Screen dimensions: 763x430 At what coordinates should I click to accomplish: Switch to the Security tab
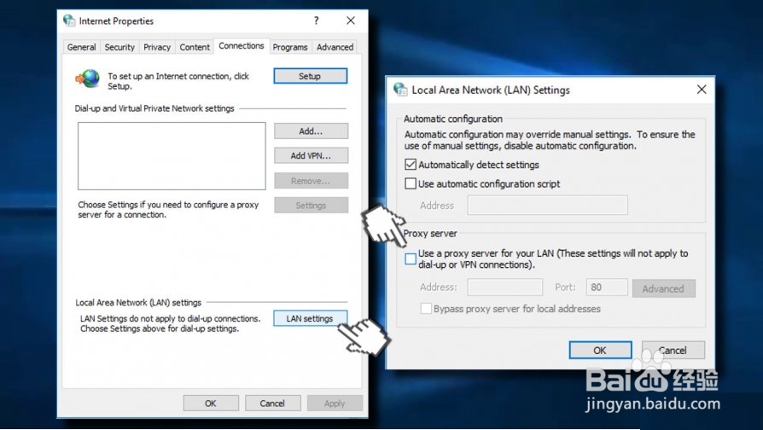point(119,47)
